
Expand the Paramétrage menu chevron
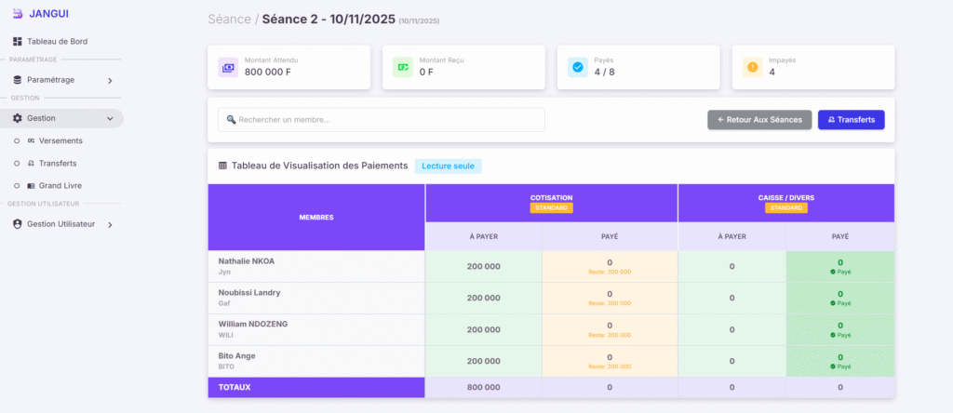(110, 81)
